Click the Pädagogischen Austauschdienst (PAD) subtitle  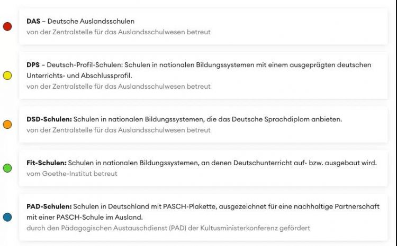[168, 228]
